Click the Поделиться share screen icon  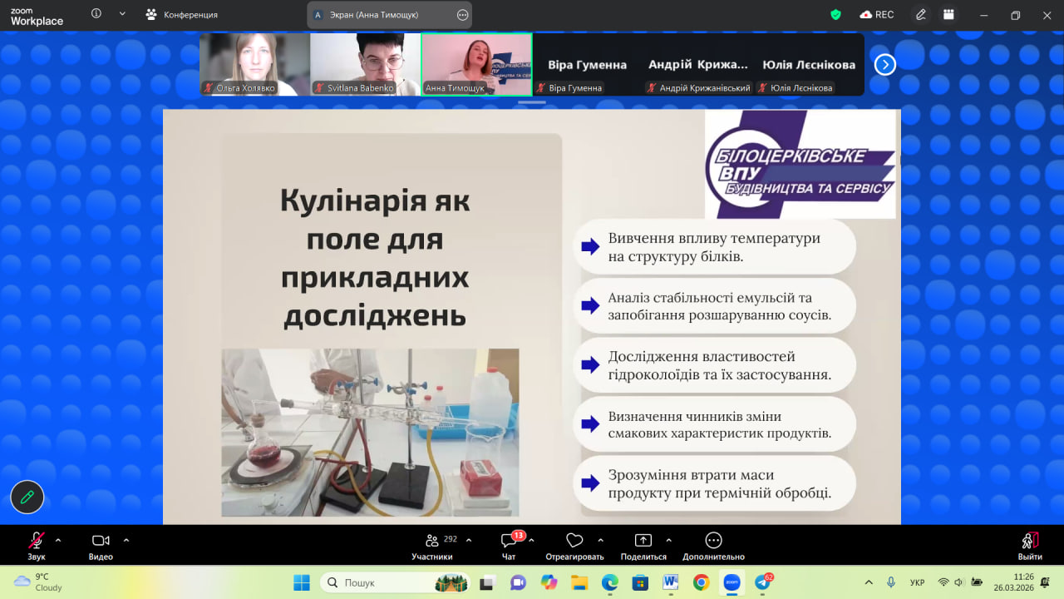coord(643,542)
